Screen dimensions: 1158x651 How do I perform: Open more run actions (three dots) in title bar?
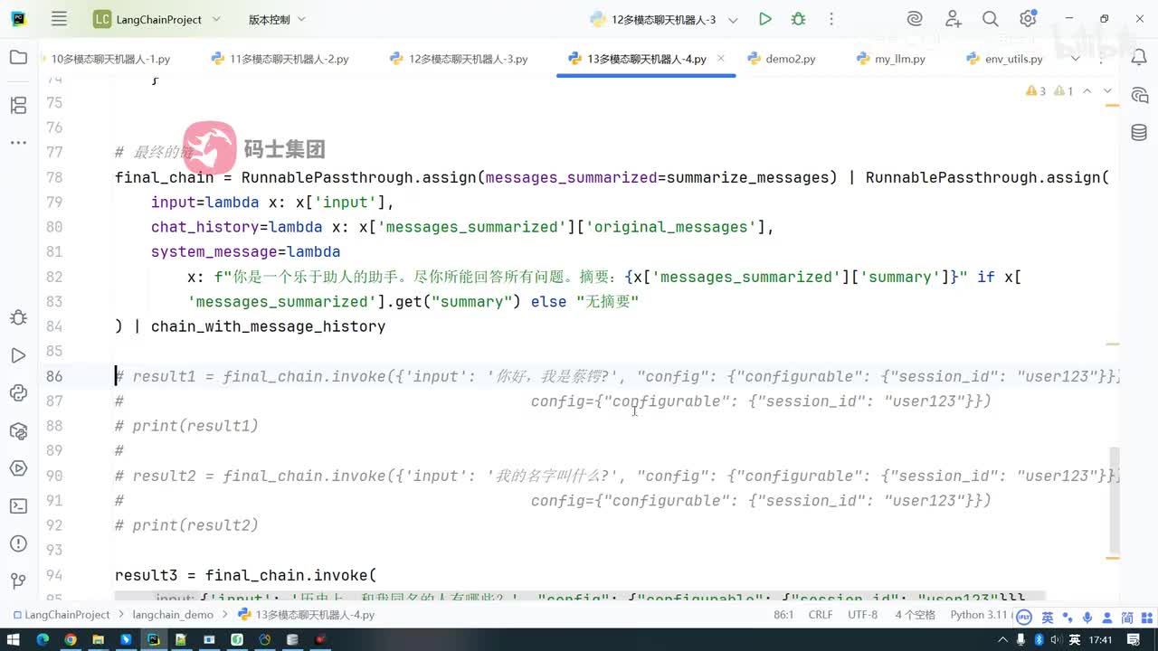(x=831, y=19)
